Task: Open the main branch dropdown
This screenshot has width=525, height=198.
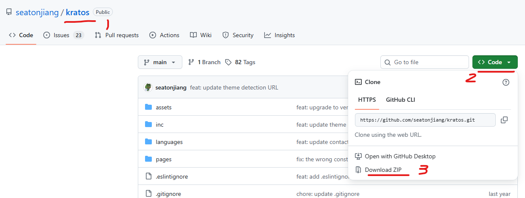Action: tap(160, 62)
